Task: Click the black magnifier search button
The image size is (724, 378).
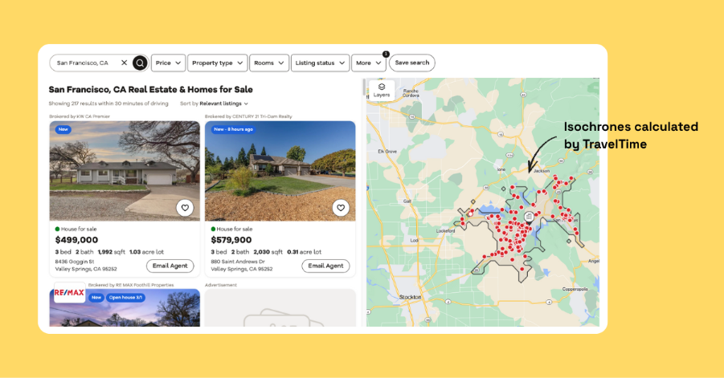Action: pos(140,63)
